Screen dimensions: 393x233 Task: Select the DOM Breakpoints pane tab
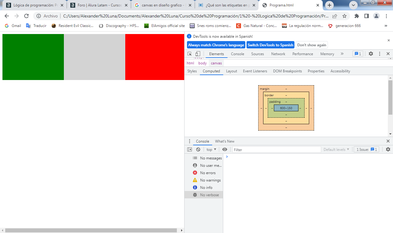(x=287, y=71)
